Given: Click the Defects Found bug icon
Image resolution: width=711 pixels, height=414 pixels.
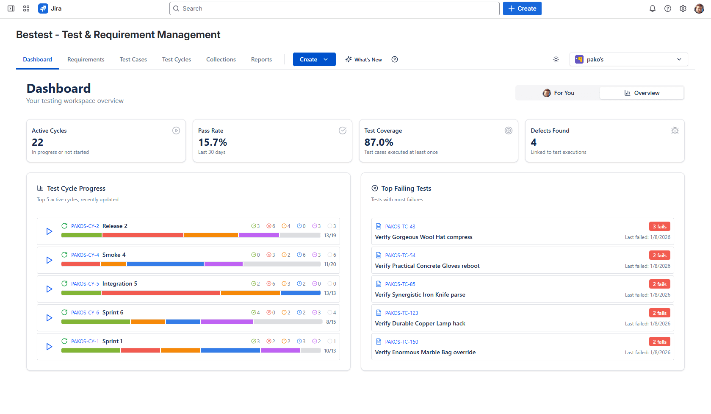Looking at the screenshot, I should click(x=675, y=131).
